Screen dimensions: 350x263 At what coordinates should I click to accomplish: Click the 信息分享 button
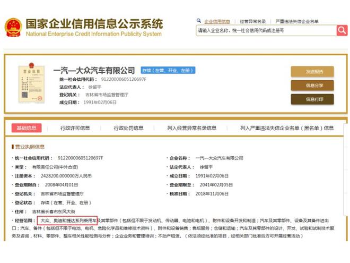click(x=312, y=86)
